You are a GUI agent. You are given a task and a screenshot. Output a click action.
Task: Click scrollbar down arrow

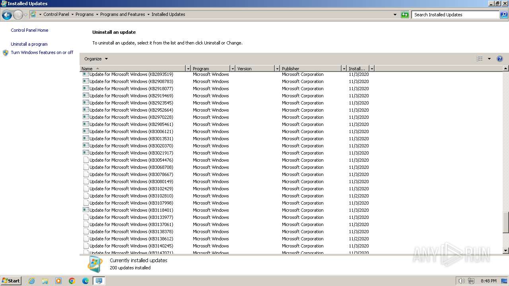(x=506, y=251)
